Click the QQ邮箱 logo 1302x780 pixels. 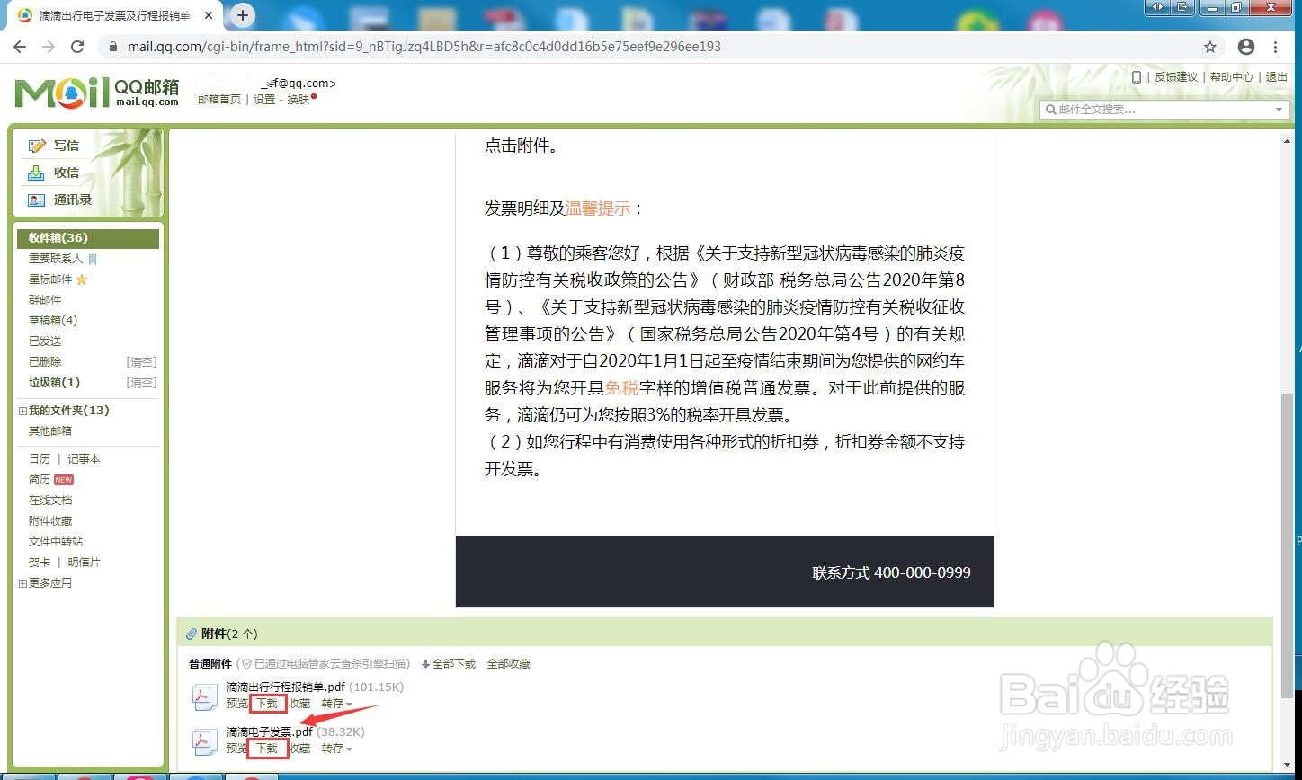coord(97,93)
